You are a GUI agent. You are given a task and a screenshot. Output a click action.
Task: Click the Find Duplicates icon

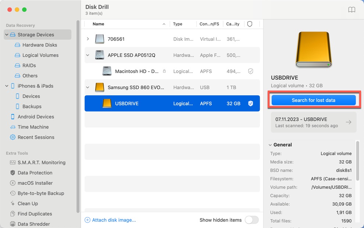click(x=13, y=214)
